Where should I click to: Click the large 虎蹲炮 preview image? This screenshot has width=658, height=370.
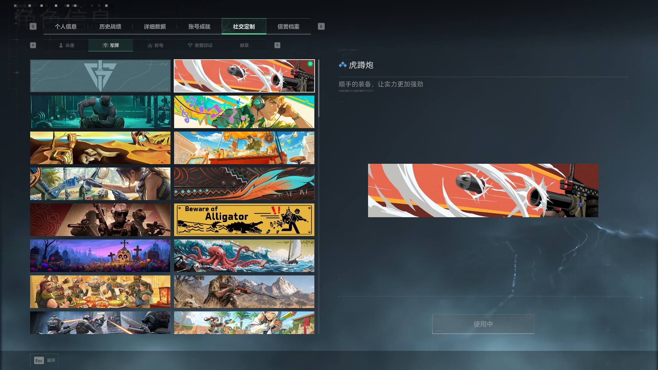(x=483, y=190)
